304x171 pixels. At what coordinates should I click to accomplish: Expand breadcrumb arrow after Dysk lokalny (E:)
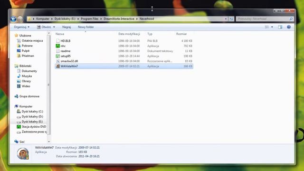(x=78, y=19)
